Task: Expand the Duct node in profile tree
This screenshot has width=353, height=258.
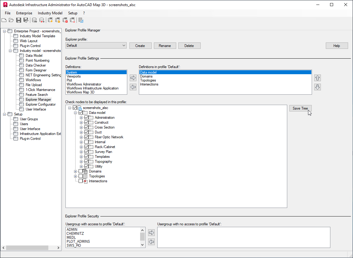Action: 81,133
